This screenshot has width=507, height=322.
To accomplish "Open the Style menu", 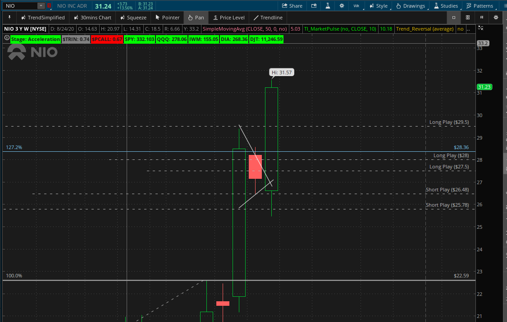I will (378, 6).
